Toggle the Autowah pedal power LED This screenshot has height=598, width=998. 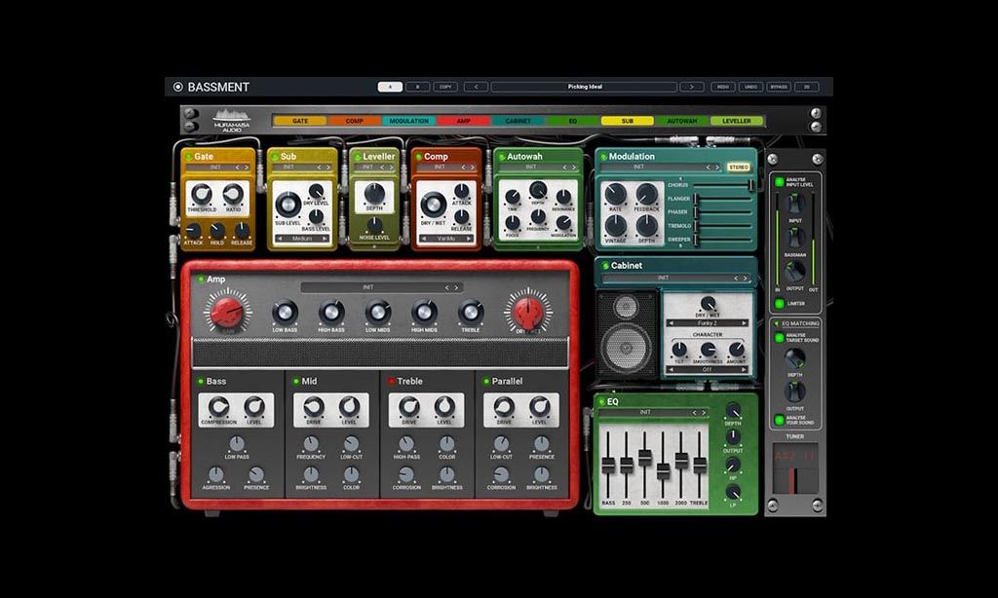502,157
